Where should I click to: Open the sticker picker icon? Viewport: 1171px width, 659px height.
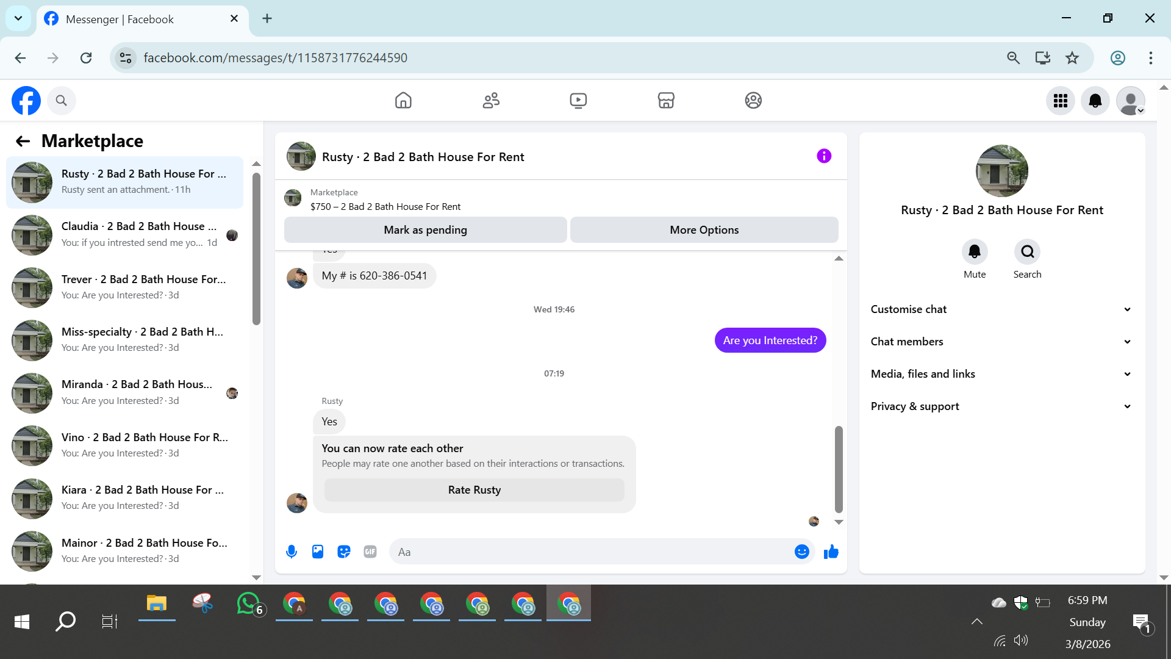(344, 552)
